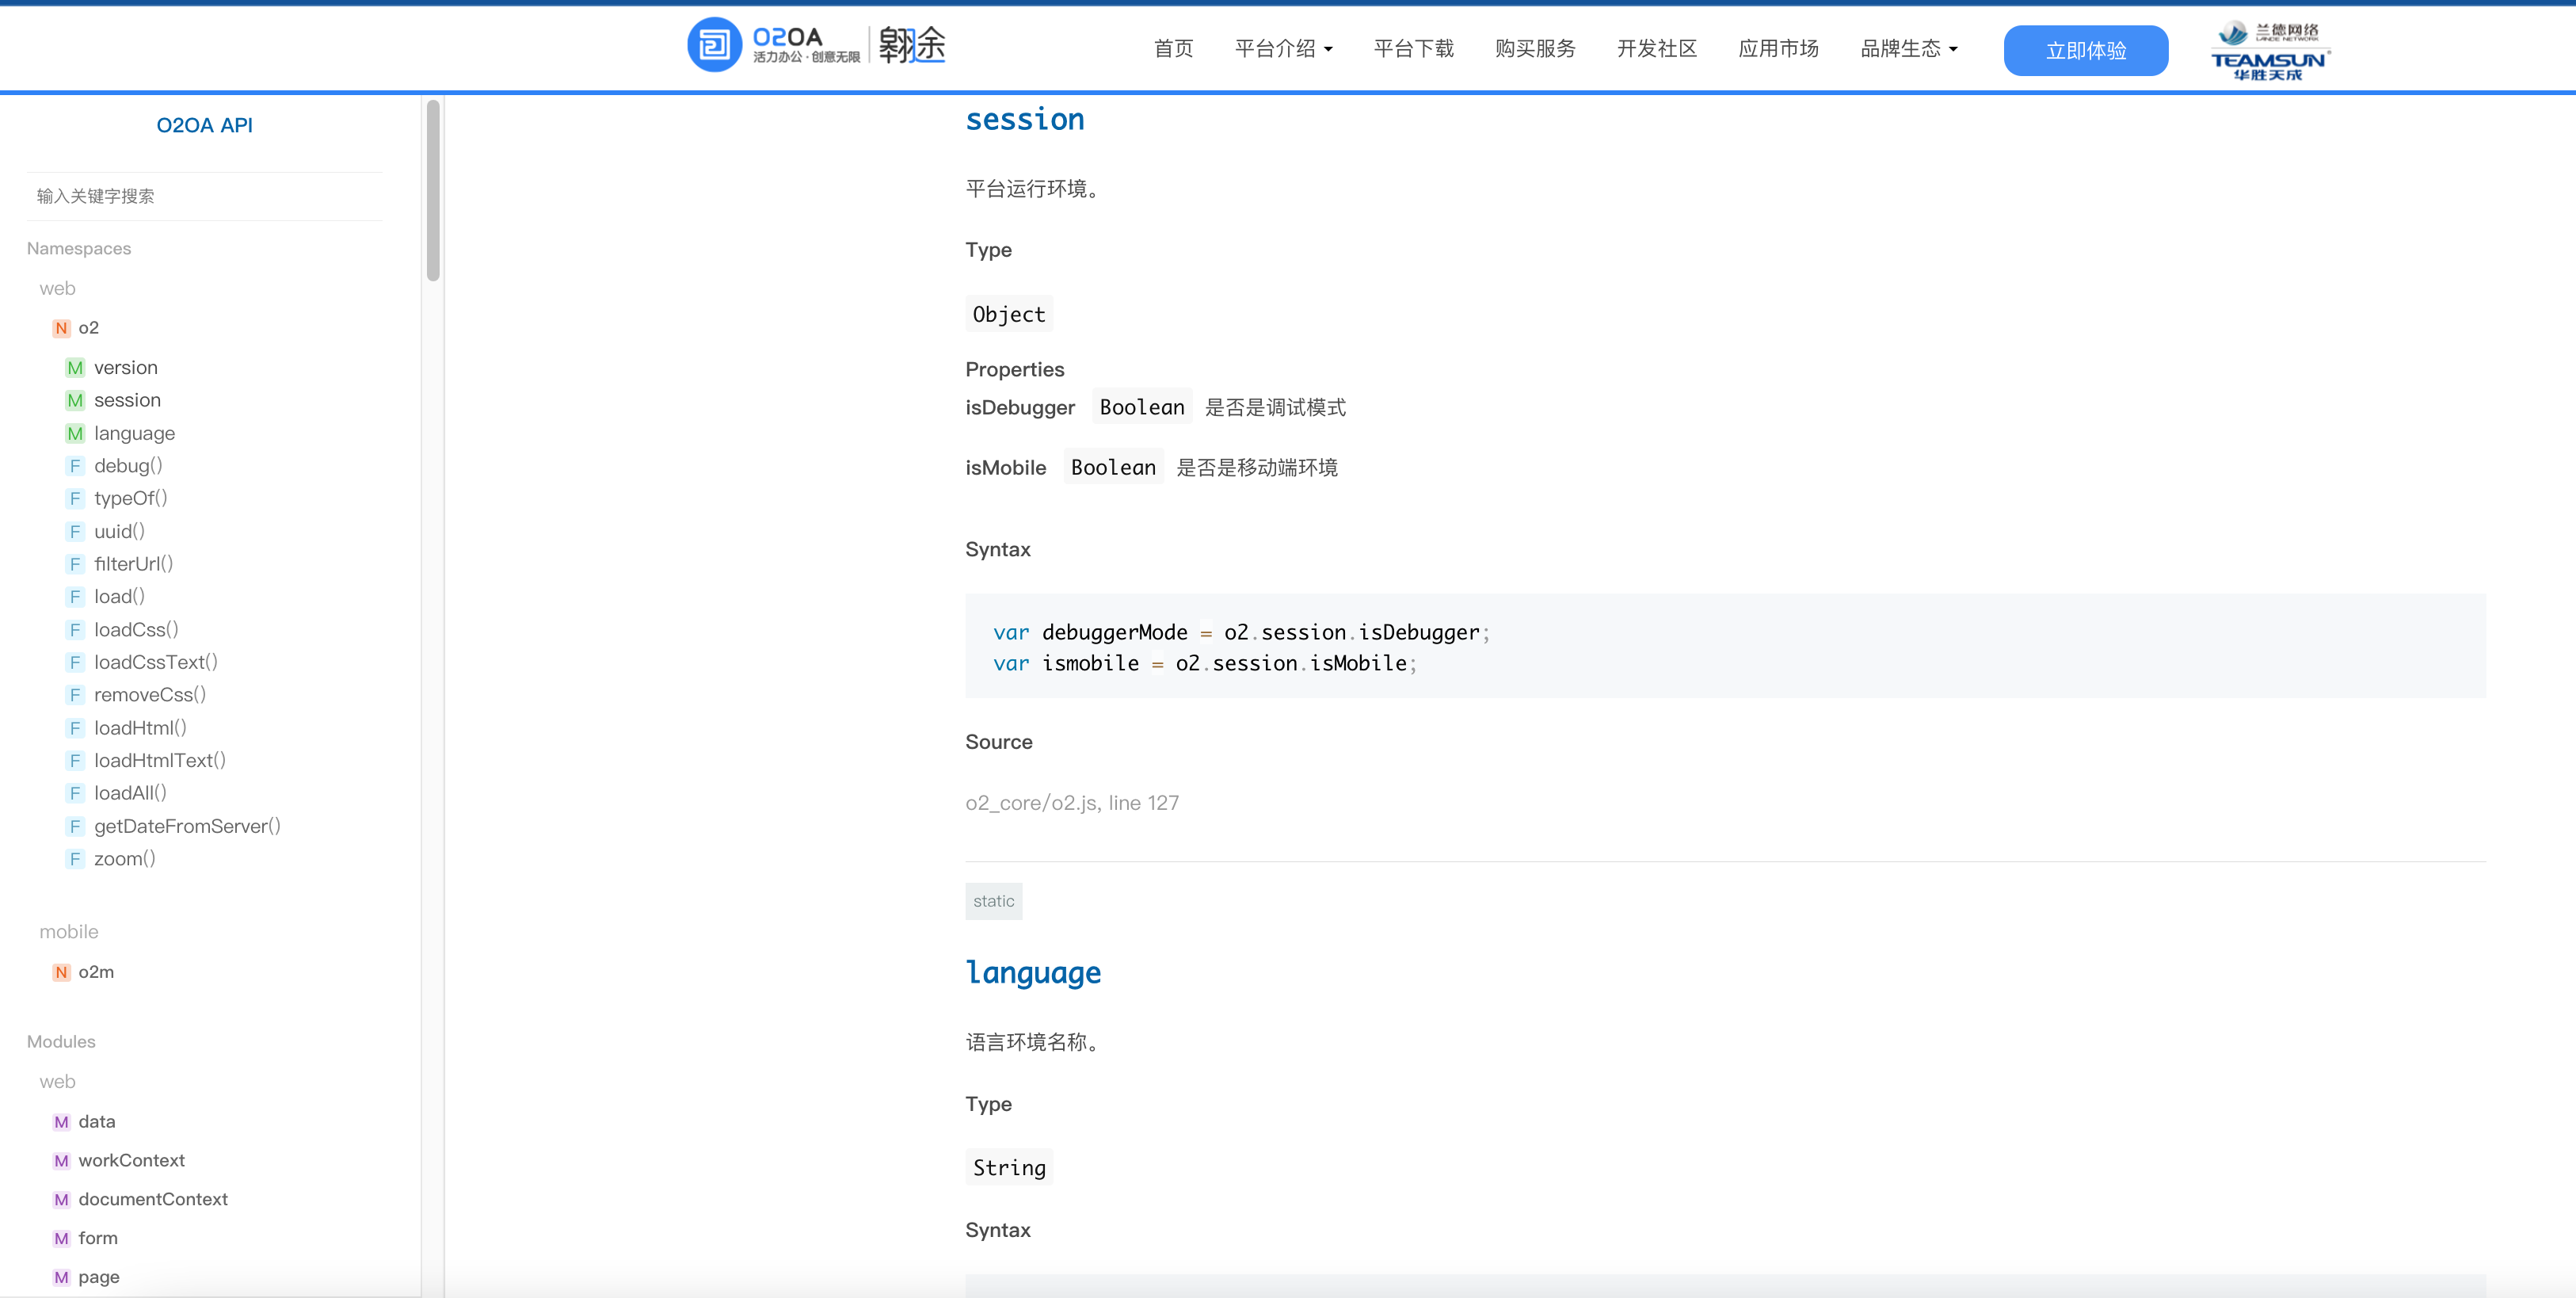Image resolution: width=2576 pixels, height=1298 pixels.
Task: Click the M icon beside workContext
Action: 60,1160
